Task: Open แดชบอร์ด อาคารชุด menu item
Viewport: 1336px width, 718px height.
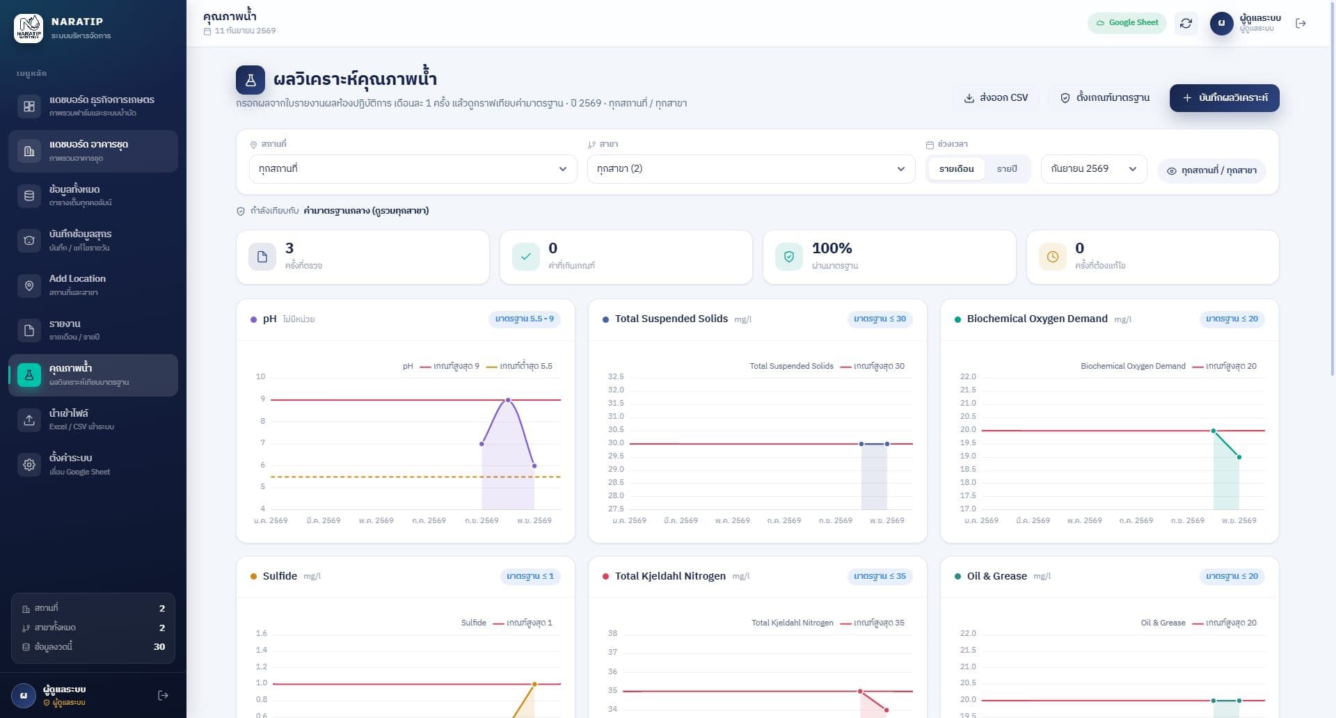Action: point(93,151)
